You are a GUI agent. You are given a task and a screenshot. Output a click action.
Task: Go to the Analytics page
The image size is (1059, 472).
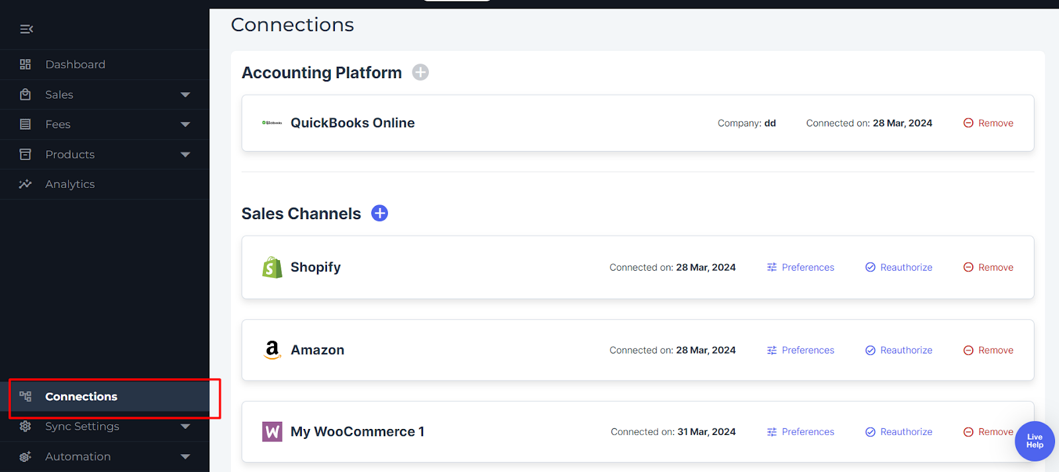pyautogui.click(x=69, y=184)
